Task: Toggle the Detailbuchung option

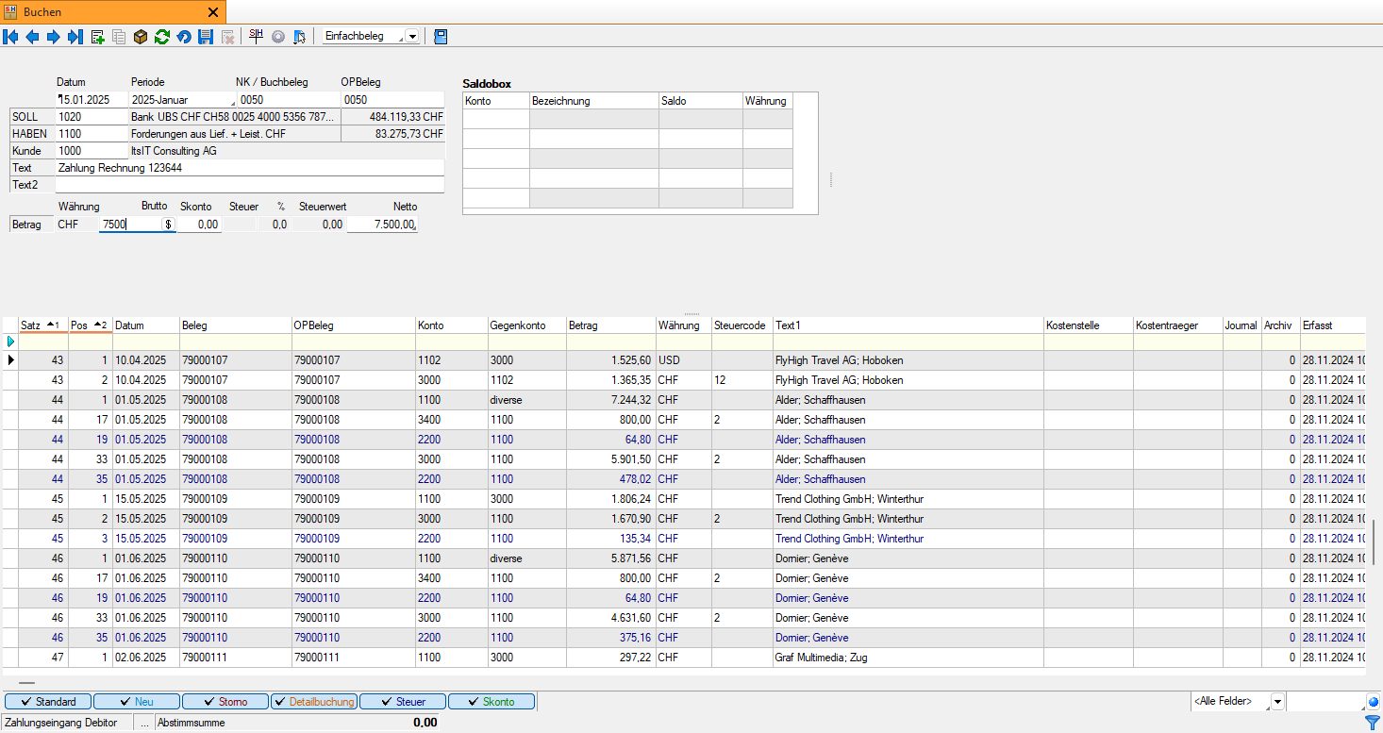Action: point(313,701)
